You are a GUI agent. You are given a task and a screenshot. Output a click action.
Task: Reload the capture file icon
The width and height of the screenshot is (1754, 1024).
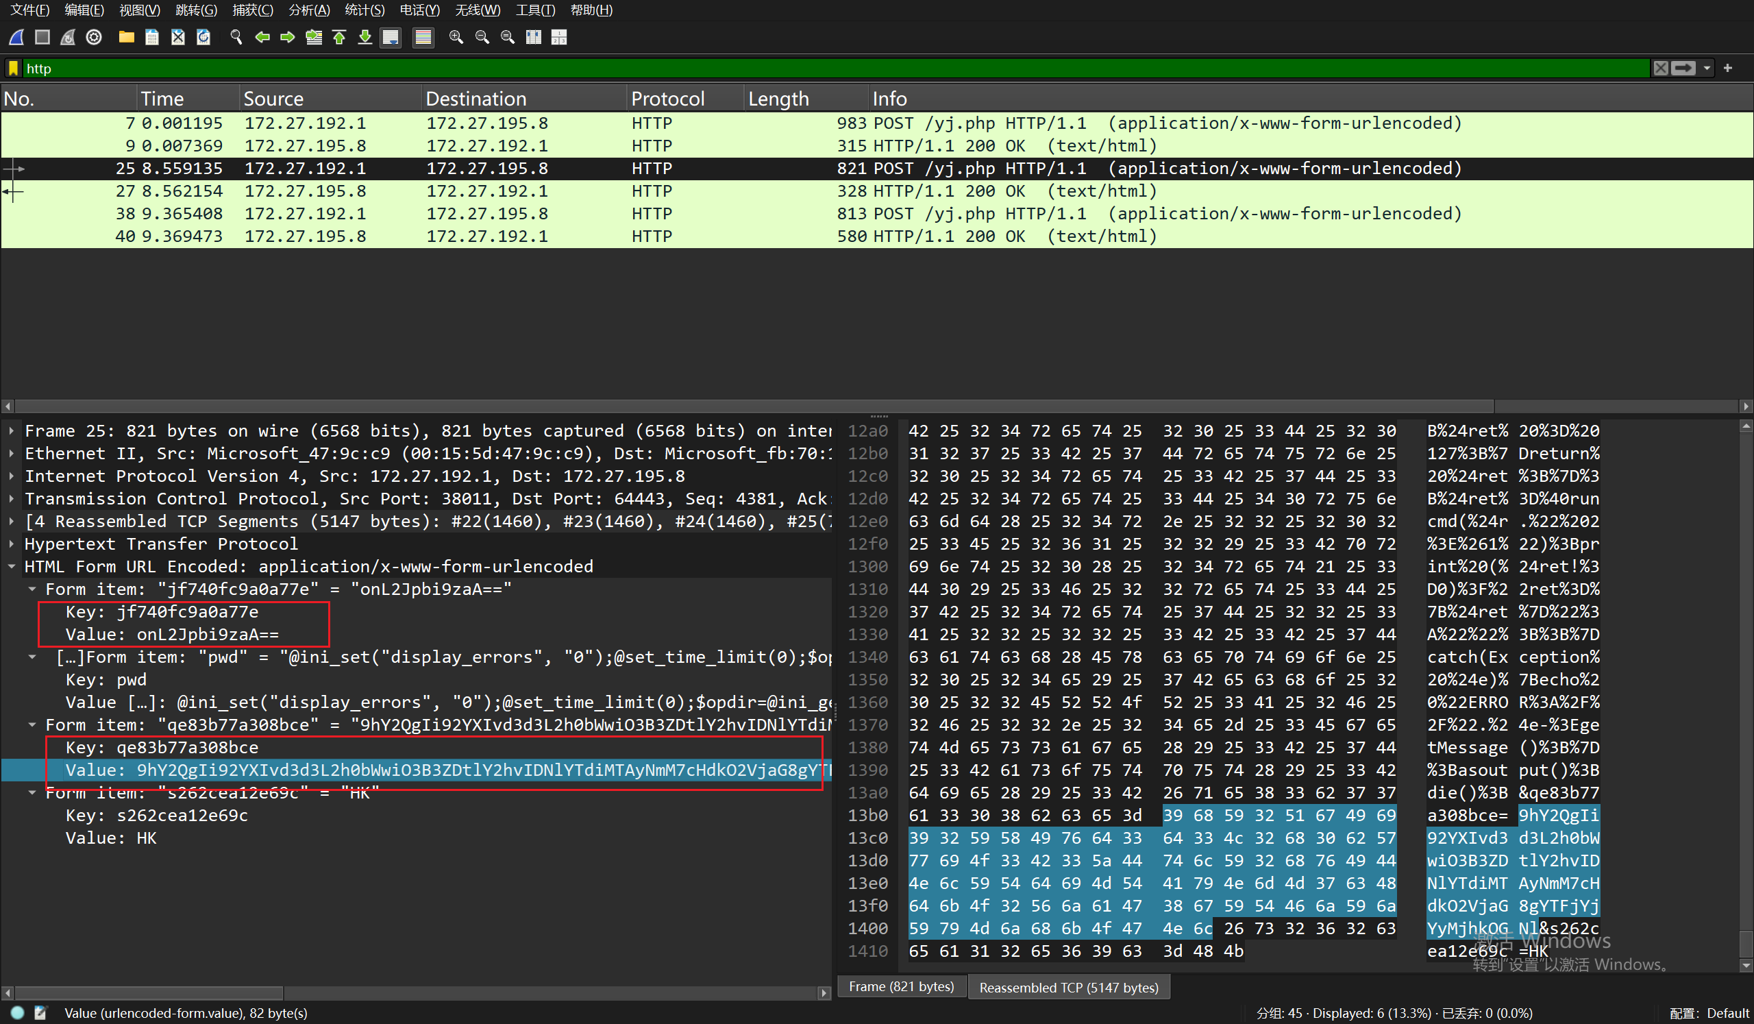click(203, 37)
